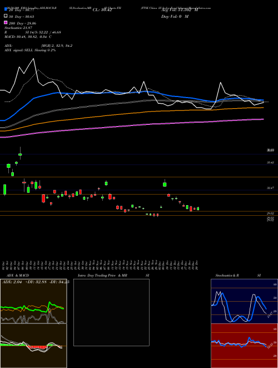278x368 pixels.
Task: Click the last green candlestick on the chart
Action: (198, 209)
